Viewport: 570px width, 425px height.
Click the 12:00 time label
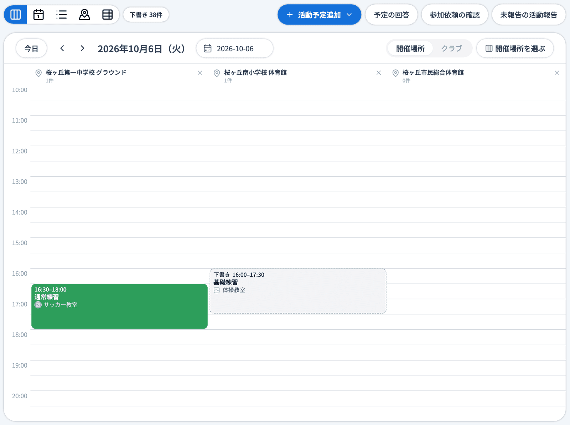(x=20, y=151)
